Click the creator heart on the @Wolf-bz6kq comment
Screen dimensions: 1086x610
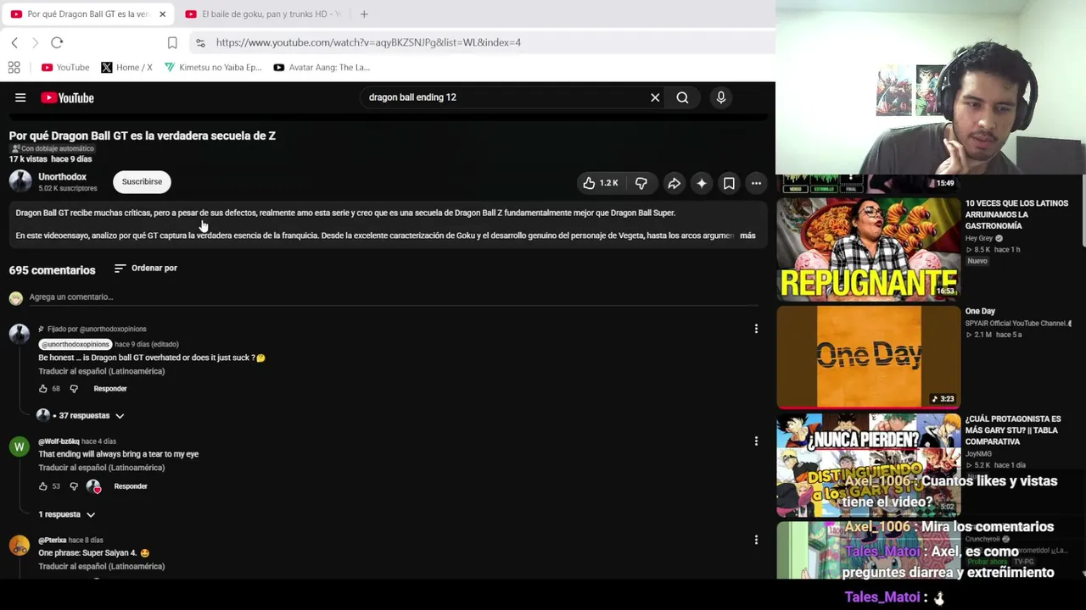(93, 486)
